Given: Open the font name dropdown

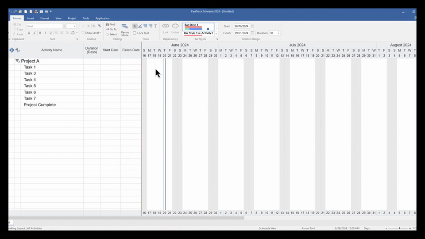Looking at the screenshot, I should tap(64, 26).
